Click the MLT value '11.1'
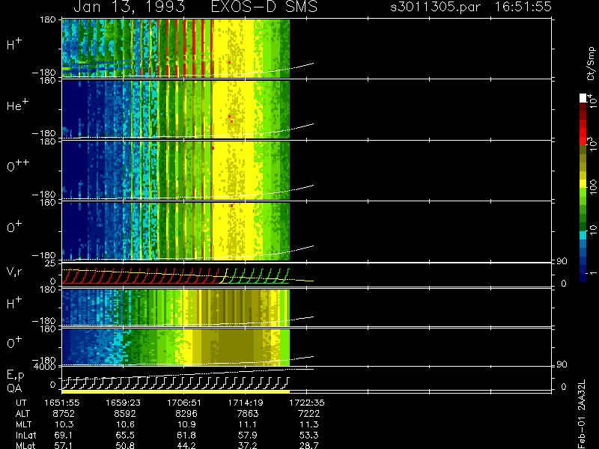The width and height of the screenshot is (599, 449). (248, 424)
